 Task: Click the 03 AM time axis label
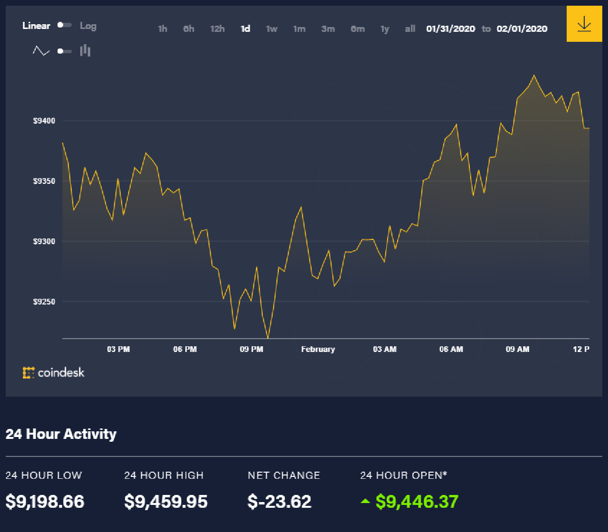click(x=385, y=349)
